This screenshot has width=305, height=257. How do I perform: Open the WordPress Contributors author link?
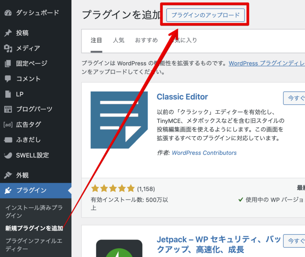(204, 153)
